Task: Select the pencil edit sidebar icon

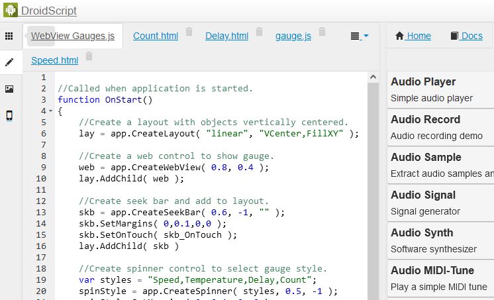Action: point(9,62)
